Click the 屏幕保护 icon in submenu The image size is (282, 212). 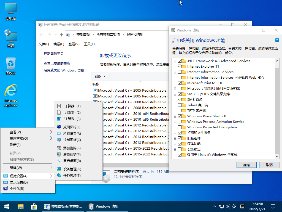(59, 155)
